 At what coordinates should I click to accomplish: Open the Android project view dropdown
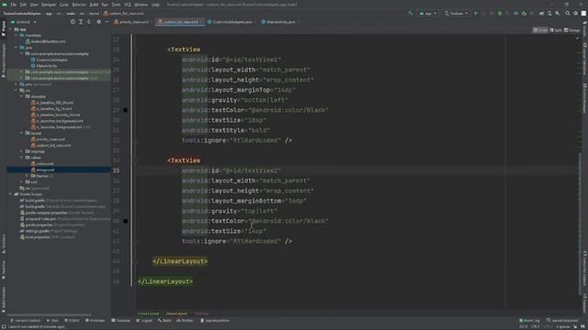[24, 22]
